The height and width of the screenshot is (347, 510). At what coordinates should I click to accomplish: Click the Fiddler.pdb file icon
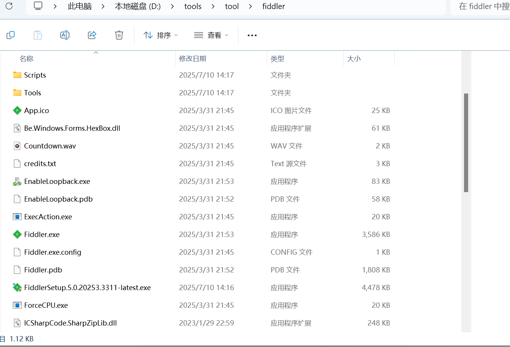(x=17, y=270)
